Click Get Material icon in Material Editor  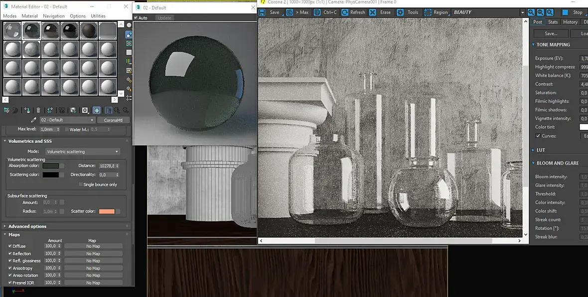[x=7, y=110]
